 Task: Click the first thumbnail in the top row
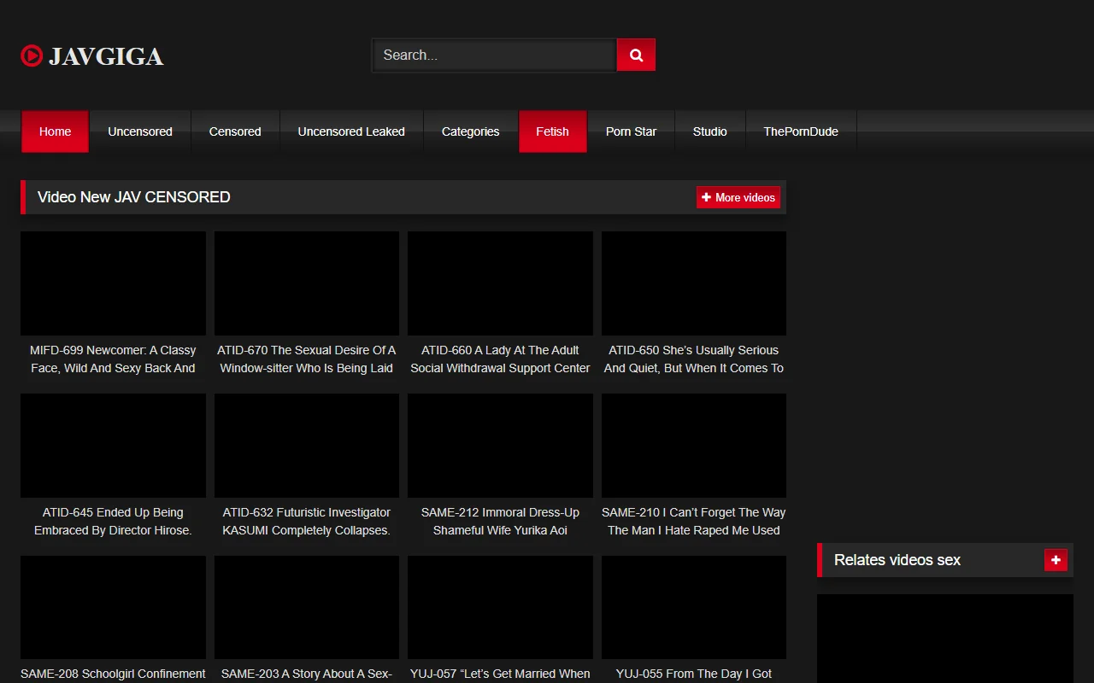(x=113, y=283)
